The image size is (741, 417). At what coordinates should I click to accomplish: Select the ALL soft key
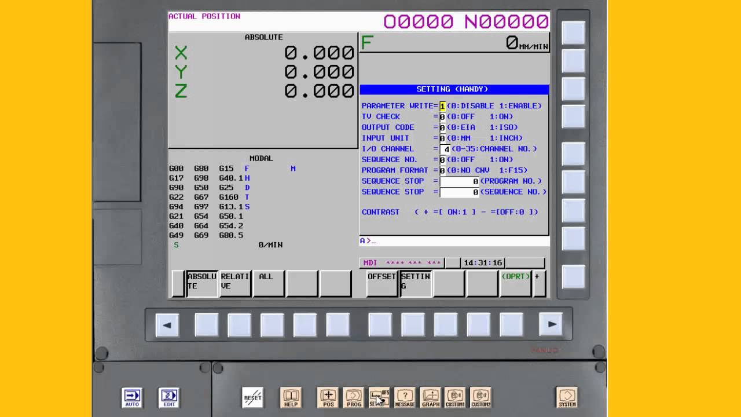click(269, 283)
